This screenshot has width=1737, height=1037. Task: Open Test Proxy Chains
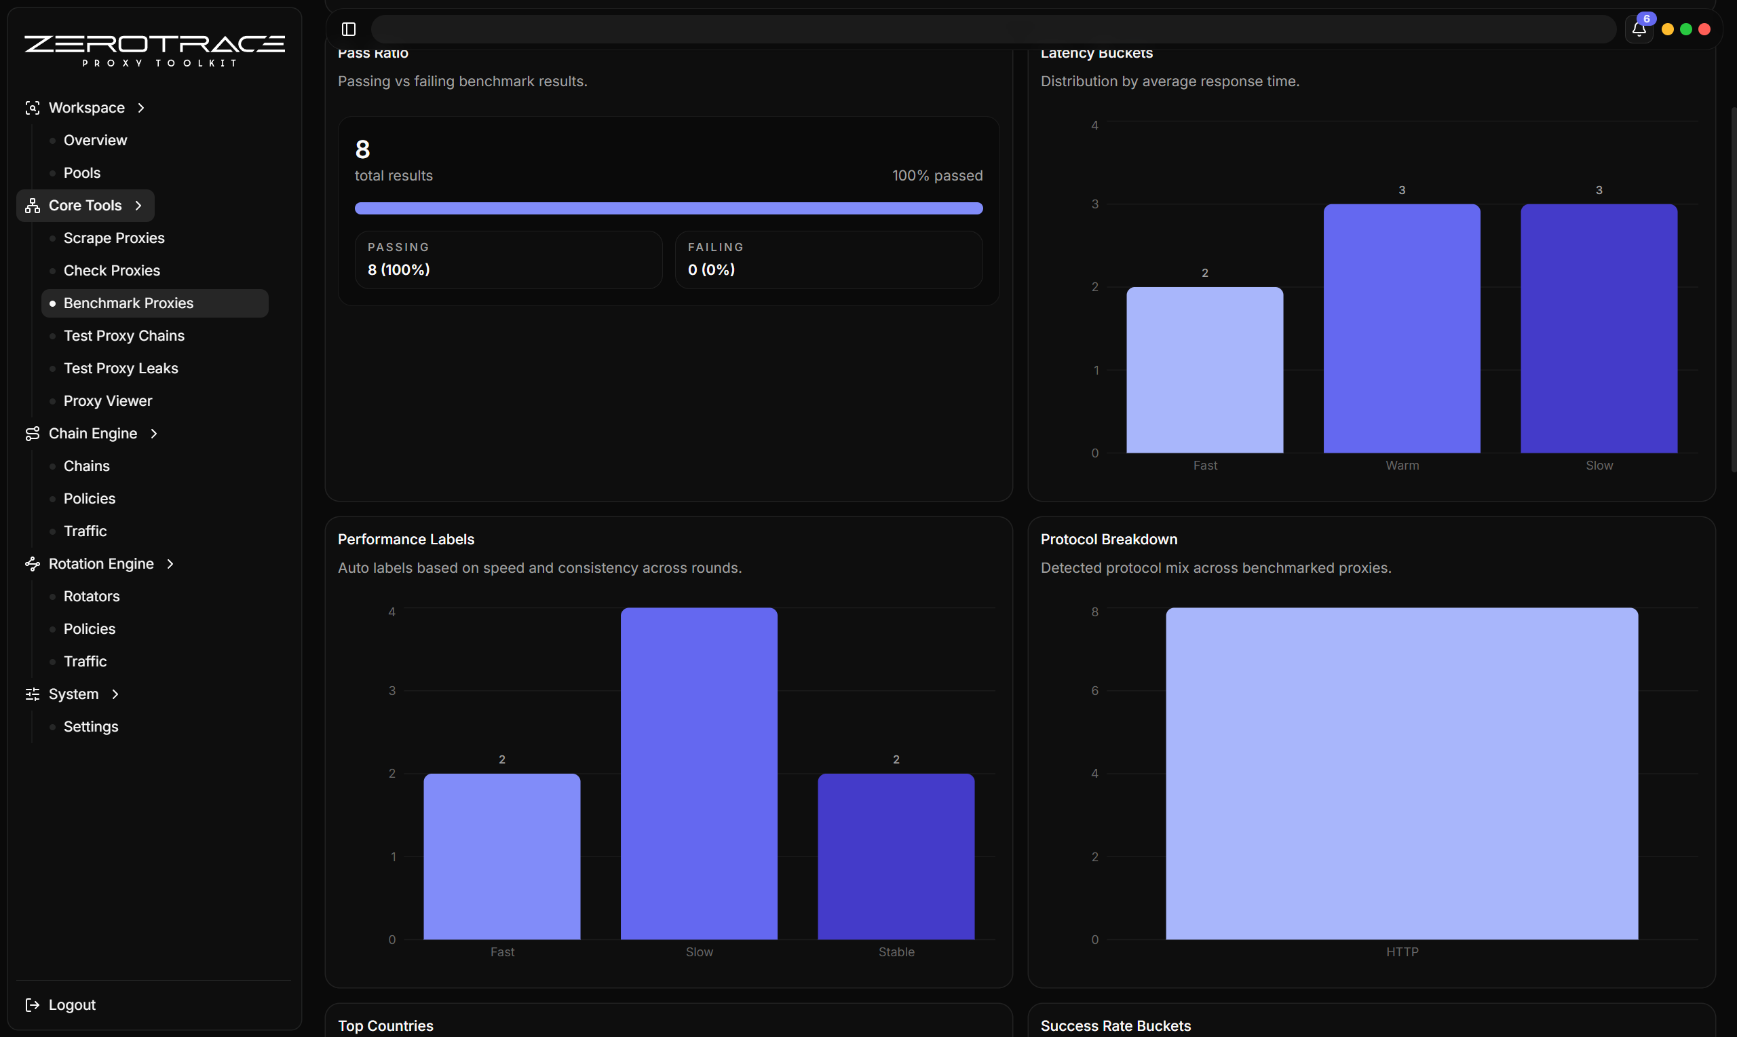tap(123, 335)
